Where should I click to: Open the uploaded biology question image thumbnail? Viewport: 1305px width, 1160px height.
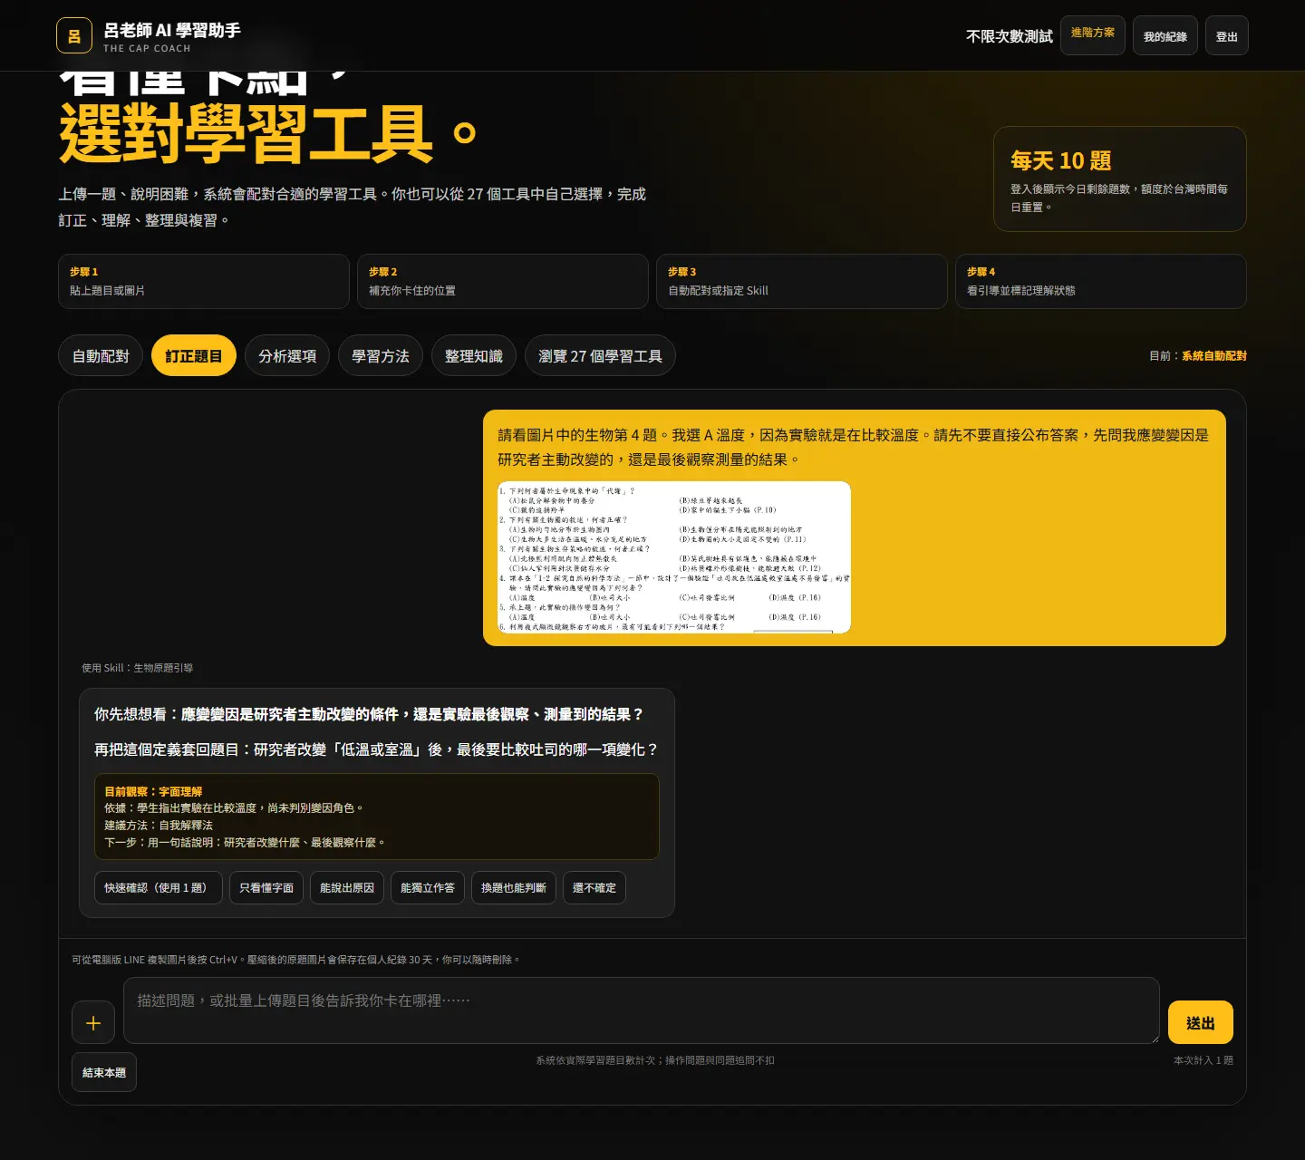(x=674, y=557)
